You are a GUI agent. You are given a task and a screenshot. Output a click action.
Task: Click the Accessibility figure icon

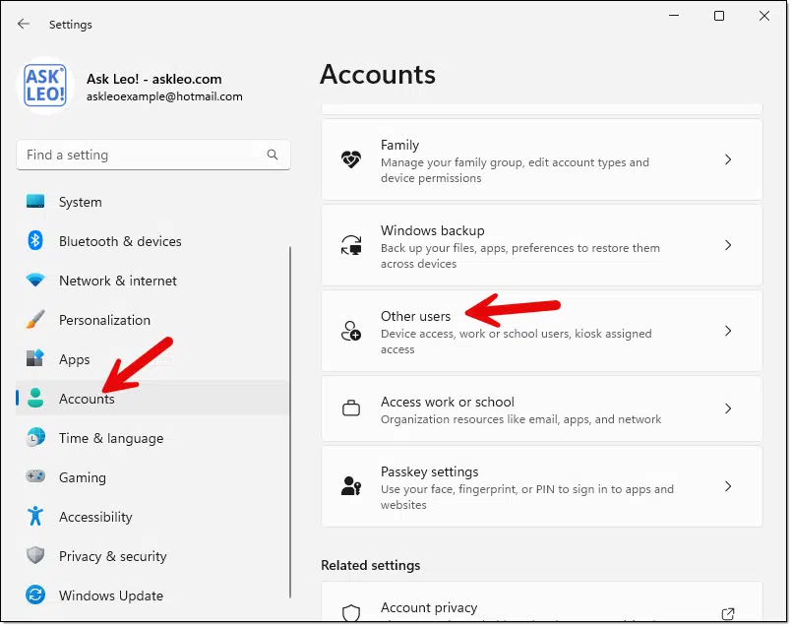pos(35,516)
